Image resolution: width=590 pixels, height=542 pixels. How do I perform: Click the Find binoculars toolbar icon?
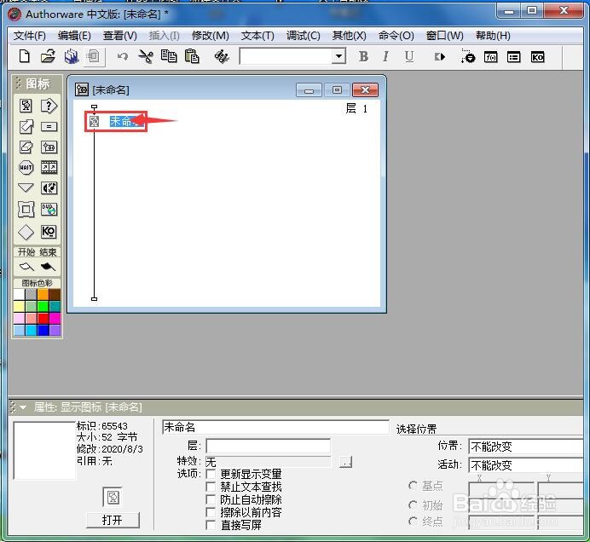click(x=222, y=57)
